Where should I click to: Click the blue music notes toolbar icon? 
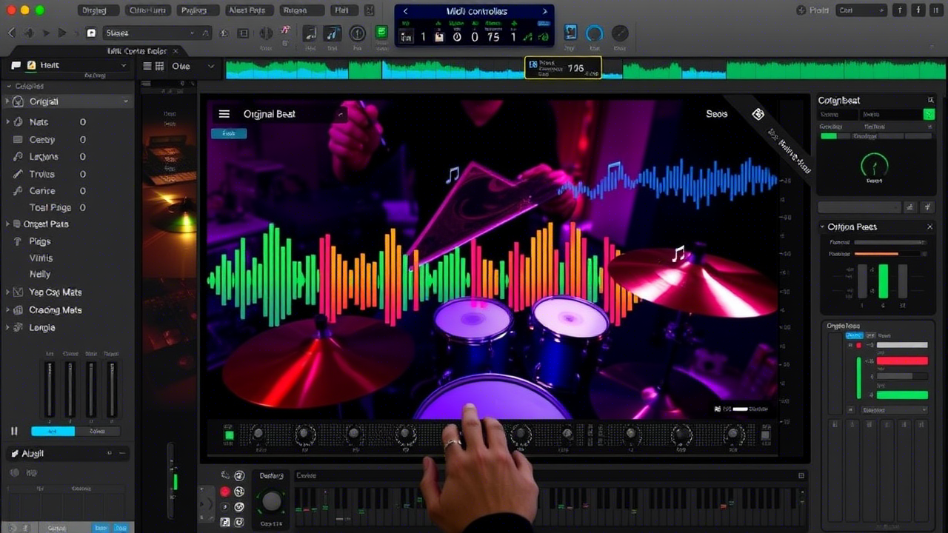333,33
